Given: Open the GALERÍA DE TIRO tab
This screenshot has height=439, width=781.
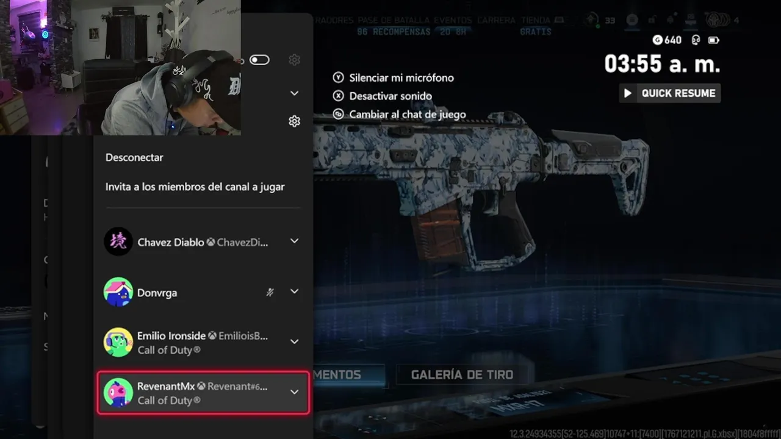Looking at the screenshot, I should click(462, 374).
